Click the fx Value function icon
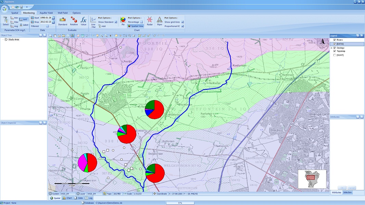Screen dimensions: 365x205 click(84, 20)
